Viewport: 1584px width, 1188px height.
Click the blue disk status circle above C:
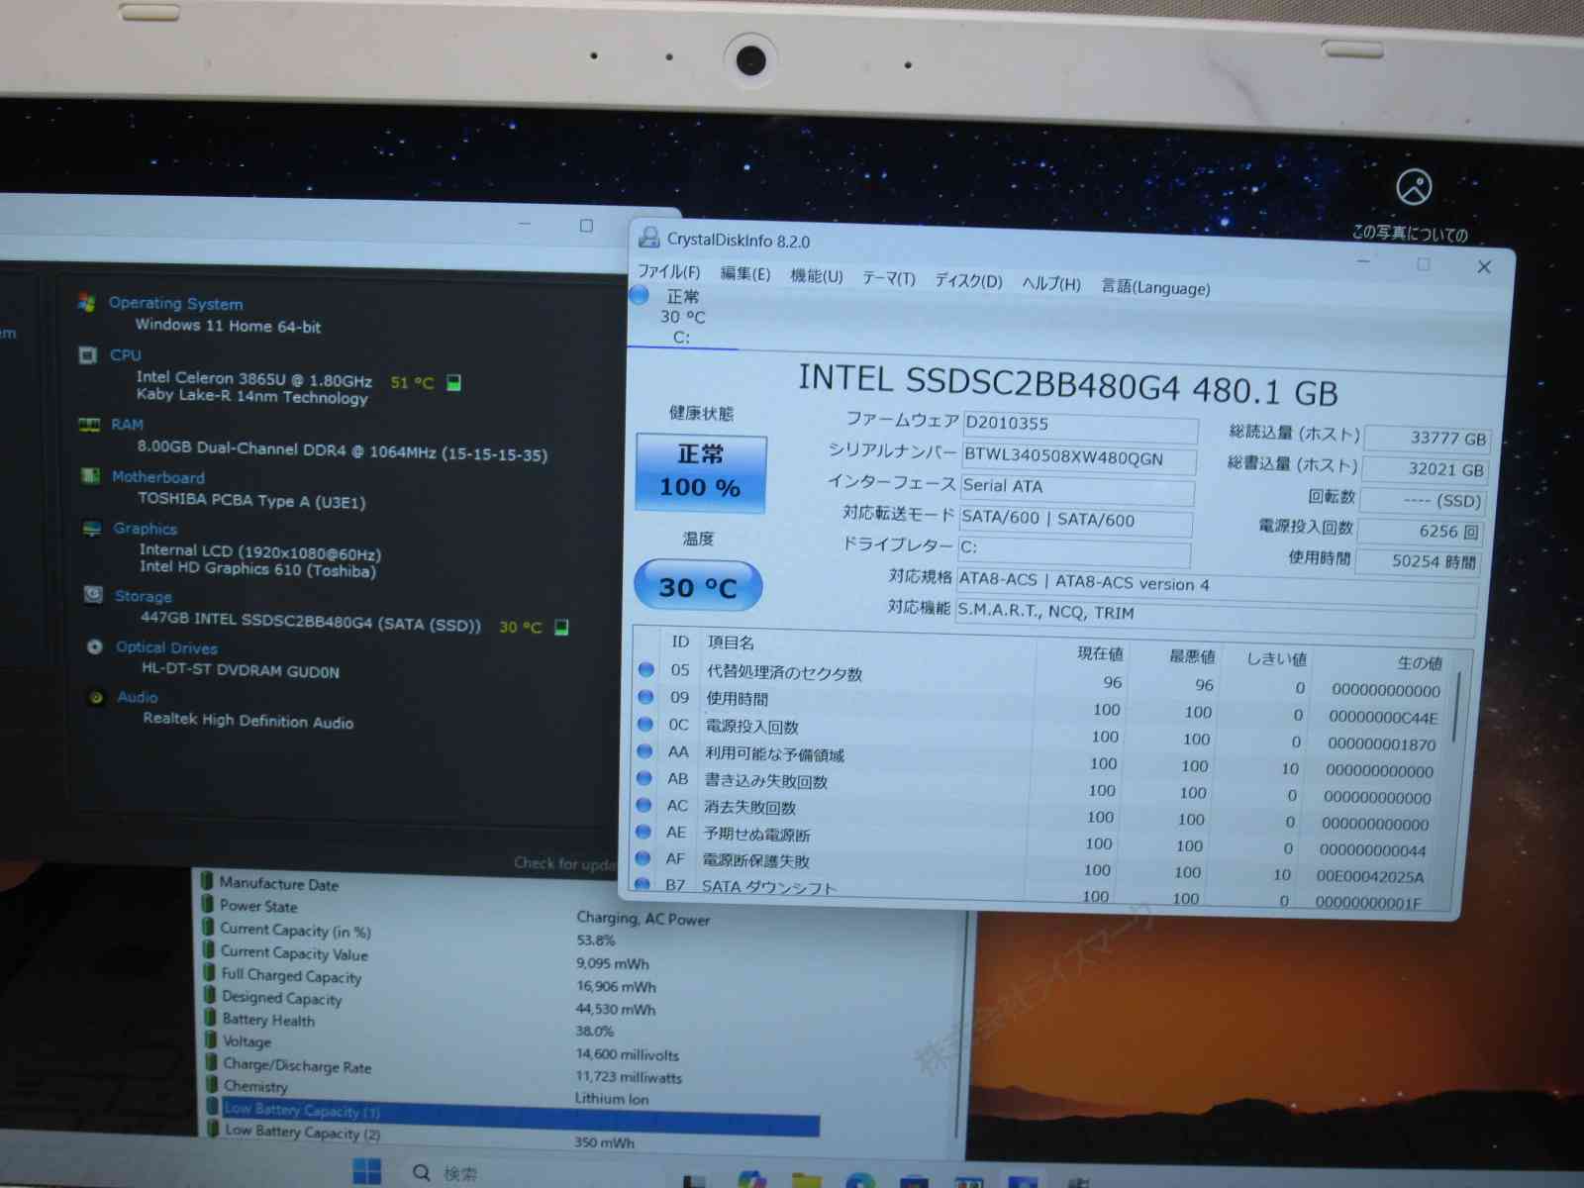pos(640,294)
